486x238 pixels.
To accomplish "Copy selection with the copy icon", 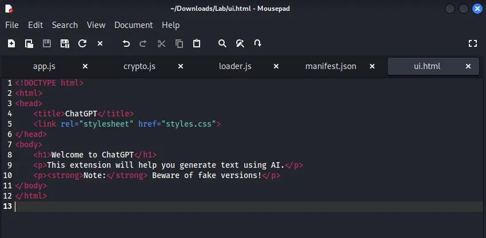I will (x=179, y=43).
